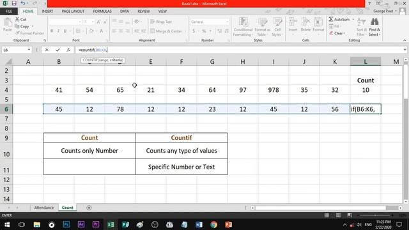Viewport: 409px width, 230px height.
Task: Click the zoom level slider
Action: [375, 215]
